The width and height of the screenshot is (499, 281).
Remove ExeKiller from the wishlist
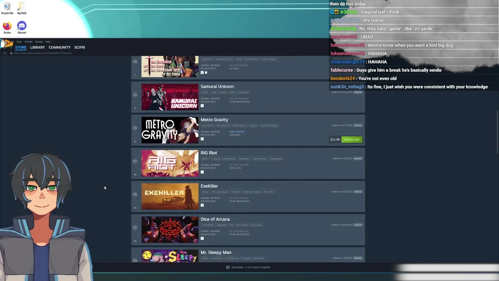[x=358, y=192]
